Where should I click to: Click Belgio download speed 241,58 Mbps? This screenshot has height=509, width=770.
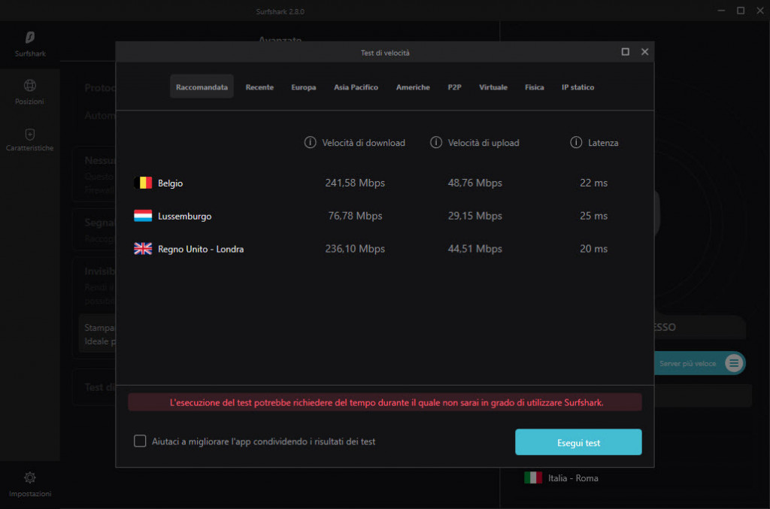pyautogui.click(x=355, y=183)
